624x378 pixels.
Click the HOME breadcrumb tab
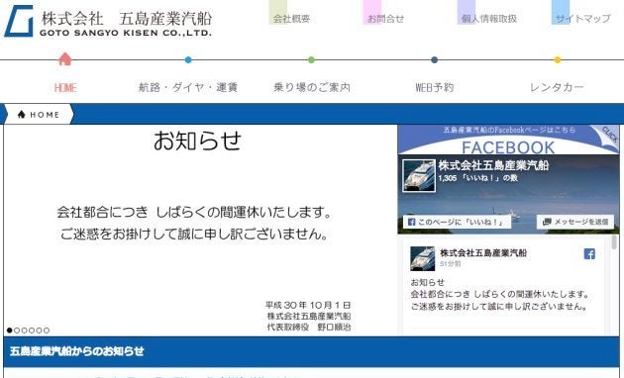(x=39, y=115)
